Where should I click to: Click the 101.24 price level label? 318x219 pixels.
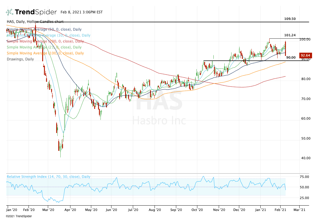coord(290,35)
